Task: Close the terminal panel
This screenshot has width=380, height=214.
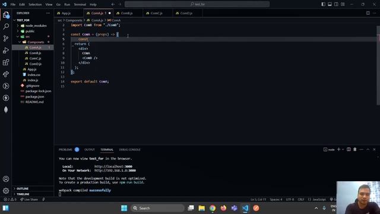Action: 374,149
